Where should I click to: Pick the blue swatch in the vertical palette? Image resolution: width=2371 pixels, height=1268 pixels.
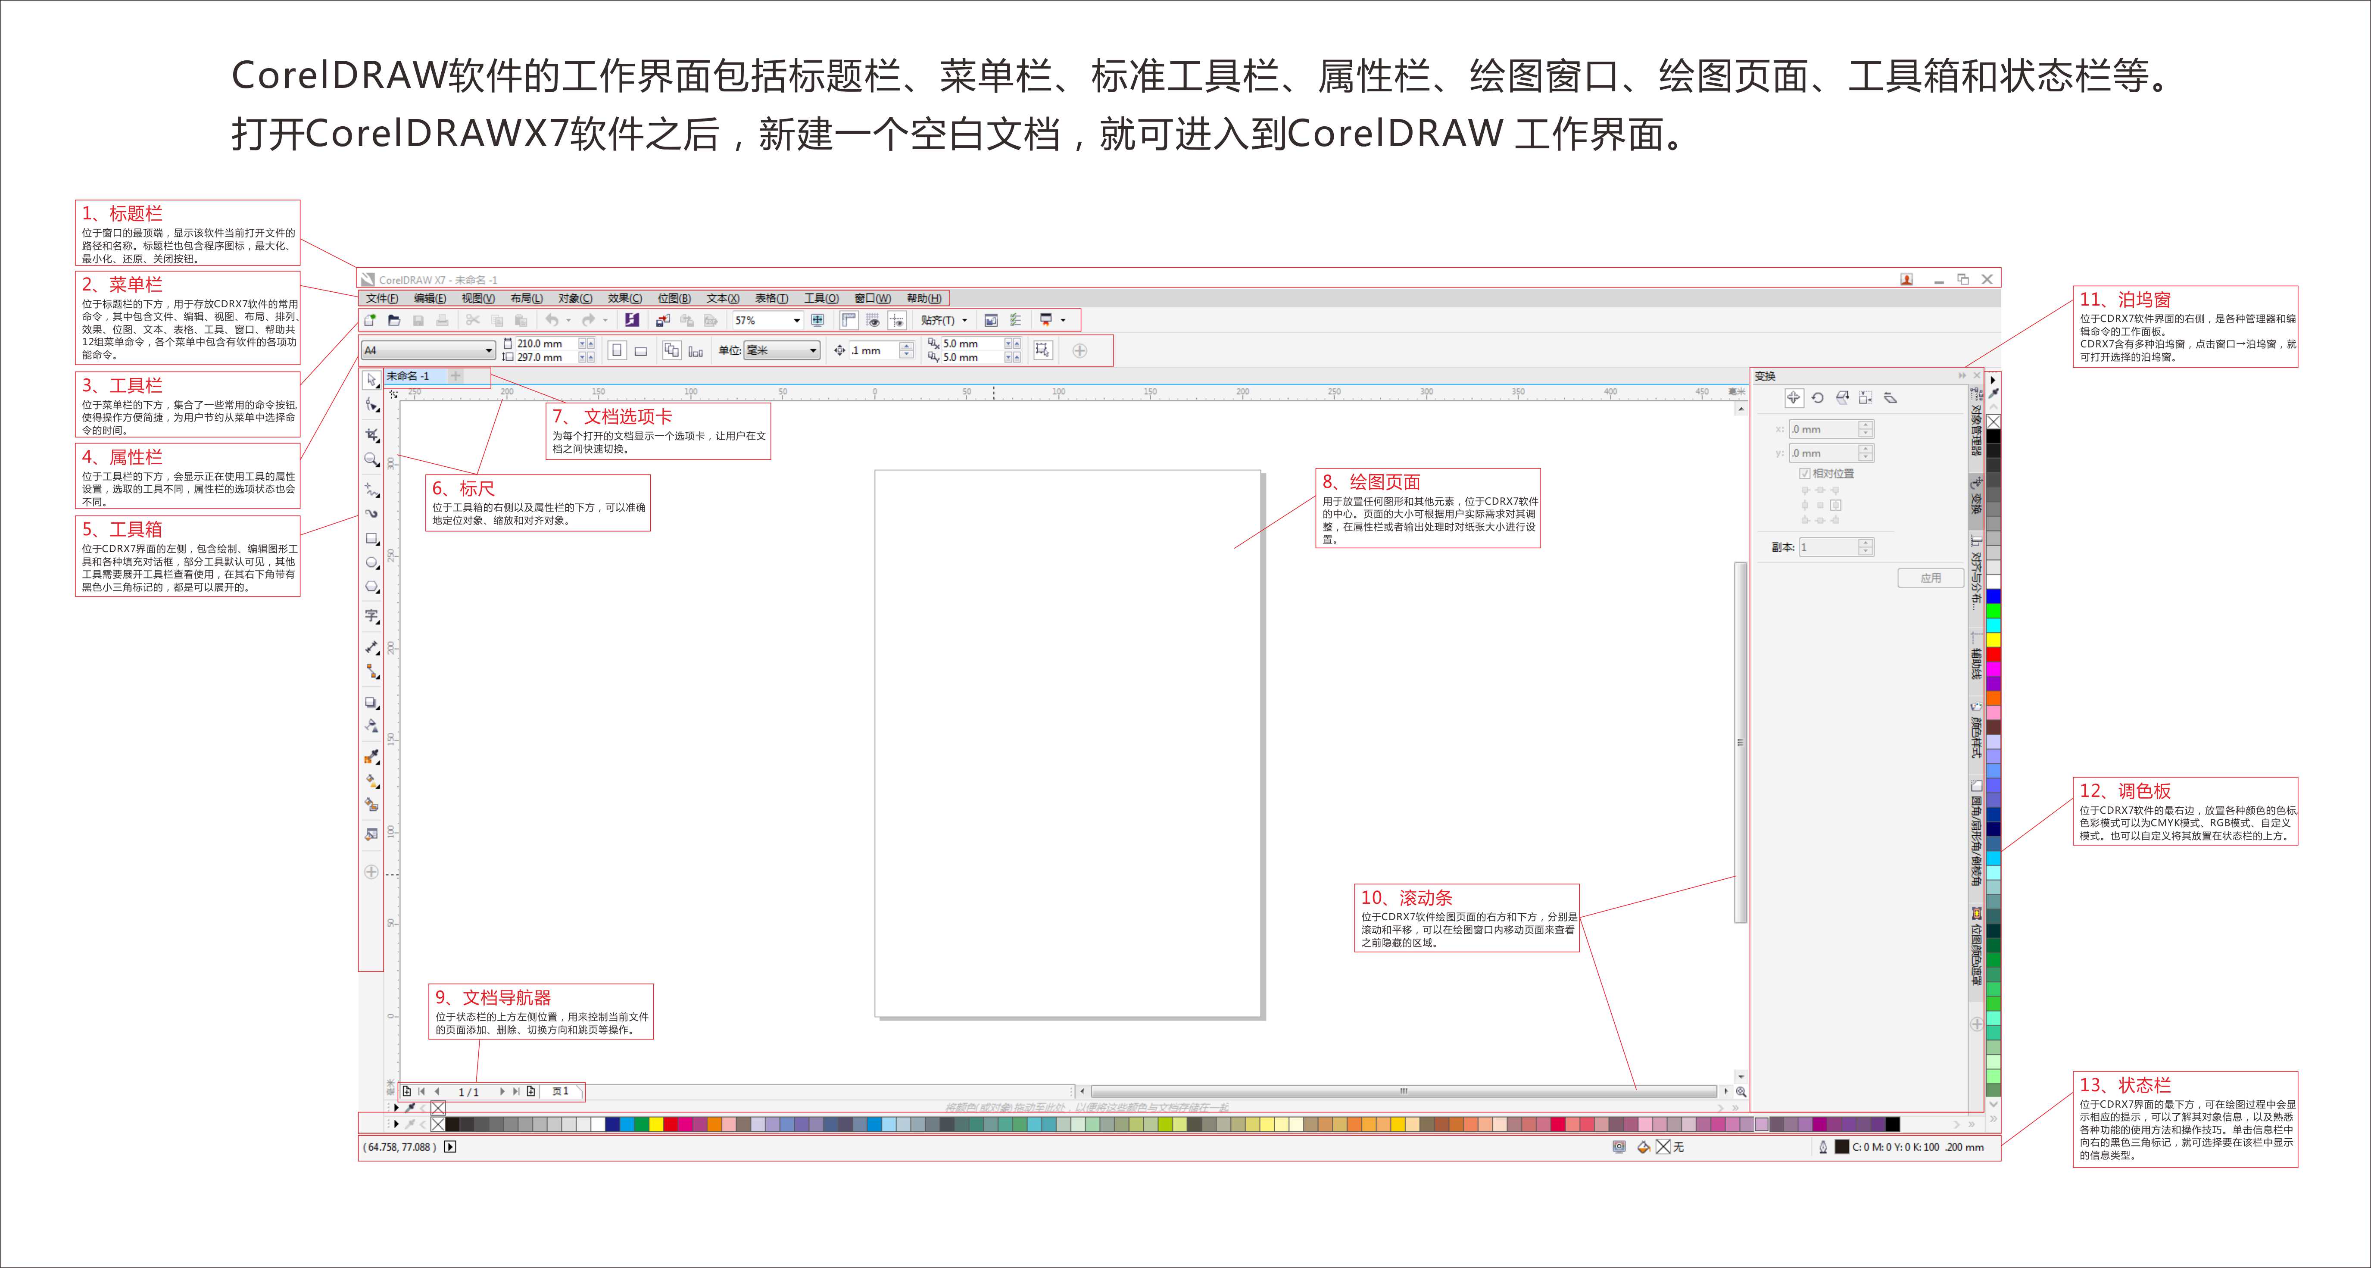[x=1994, y=596]
